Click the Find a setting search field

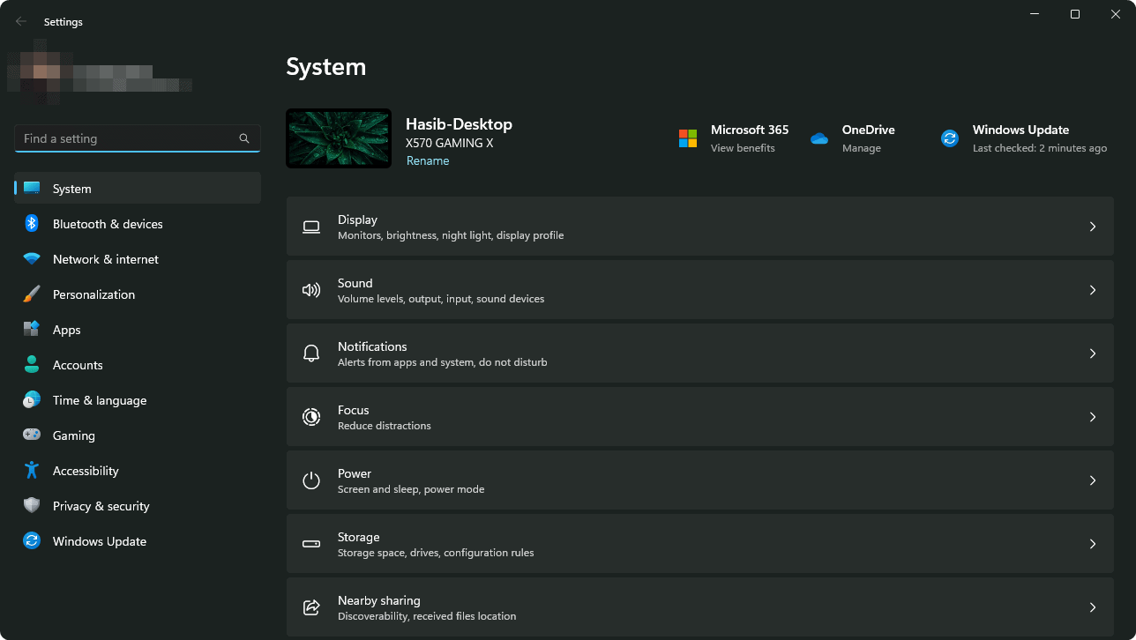click(137, 138)
